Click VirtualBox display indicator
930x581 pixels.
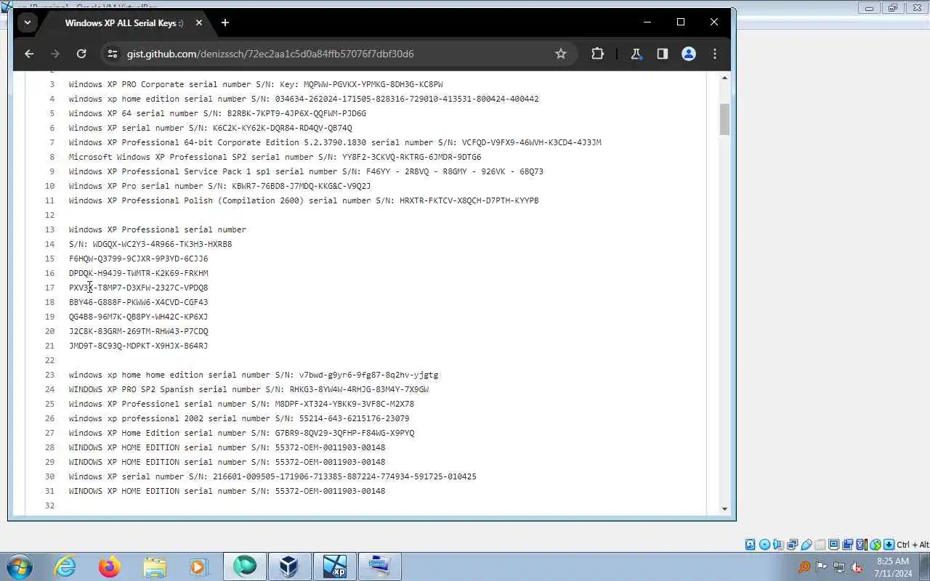[833, 545]
